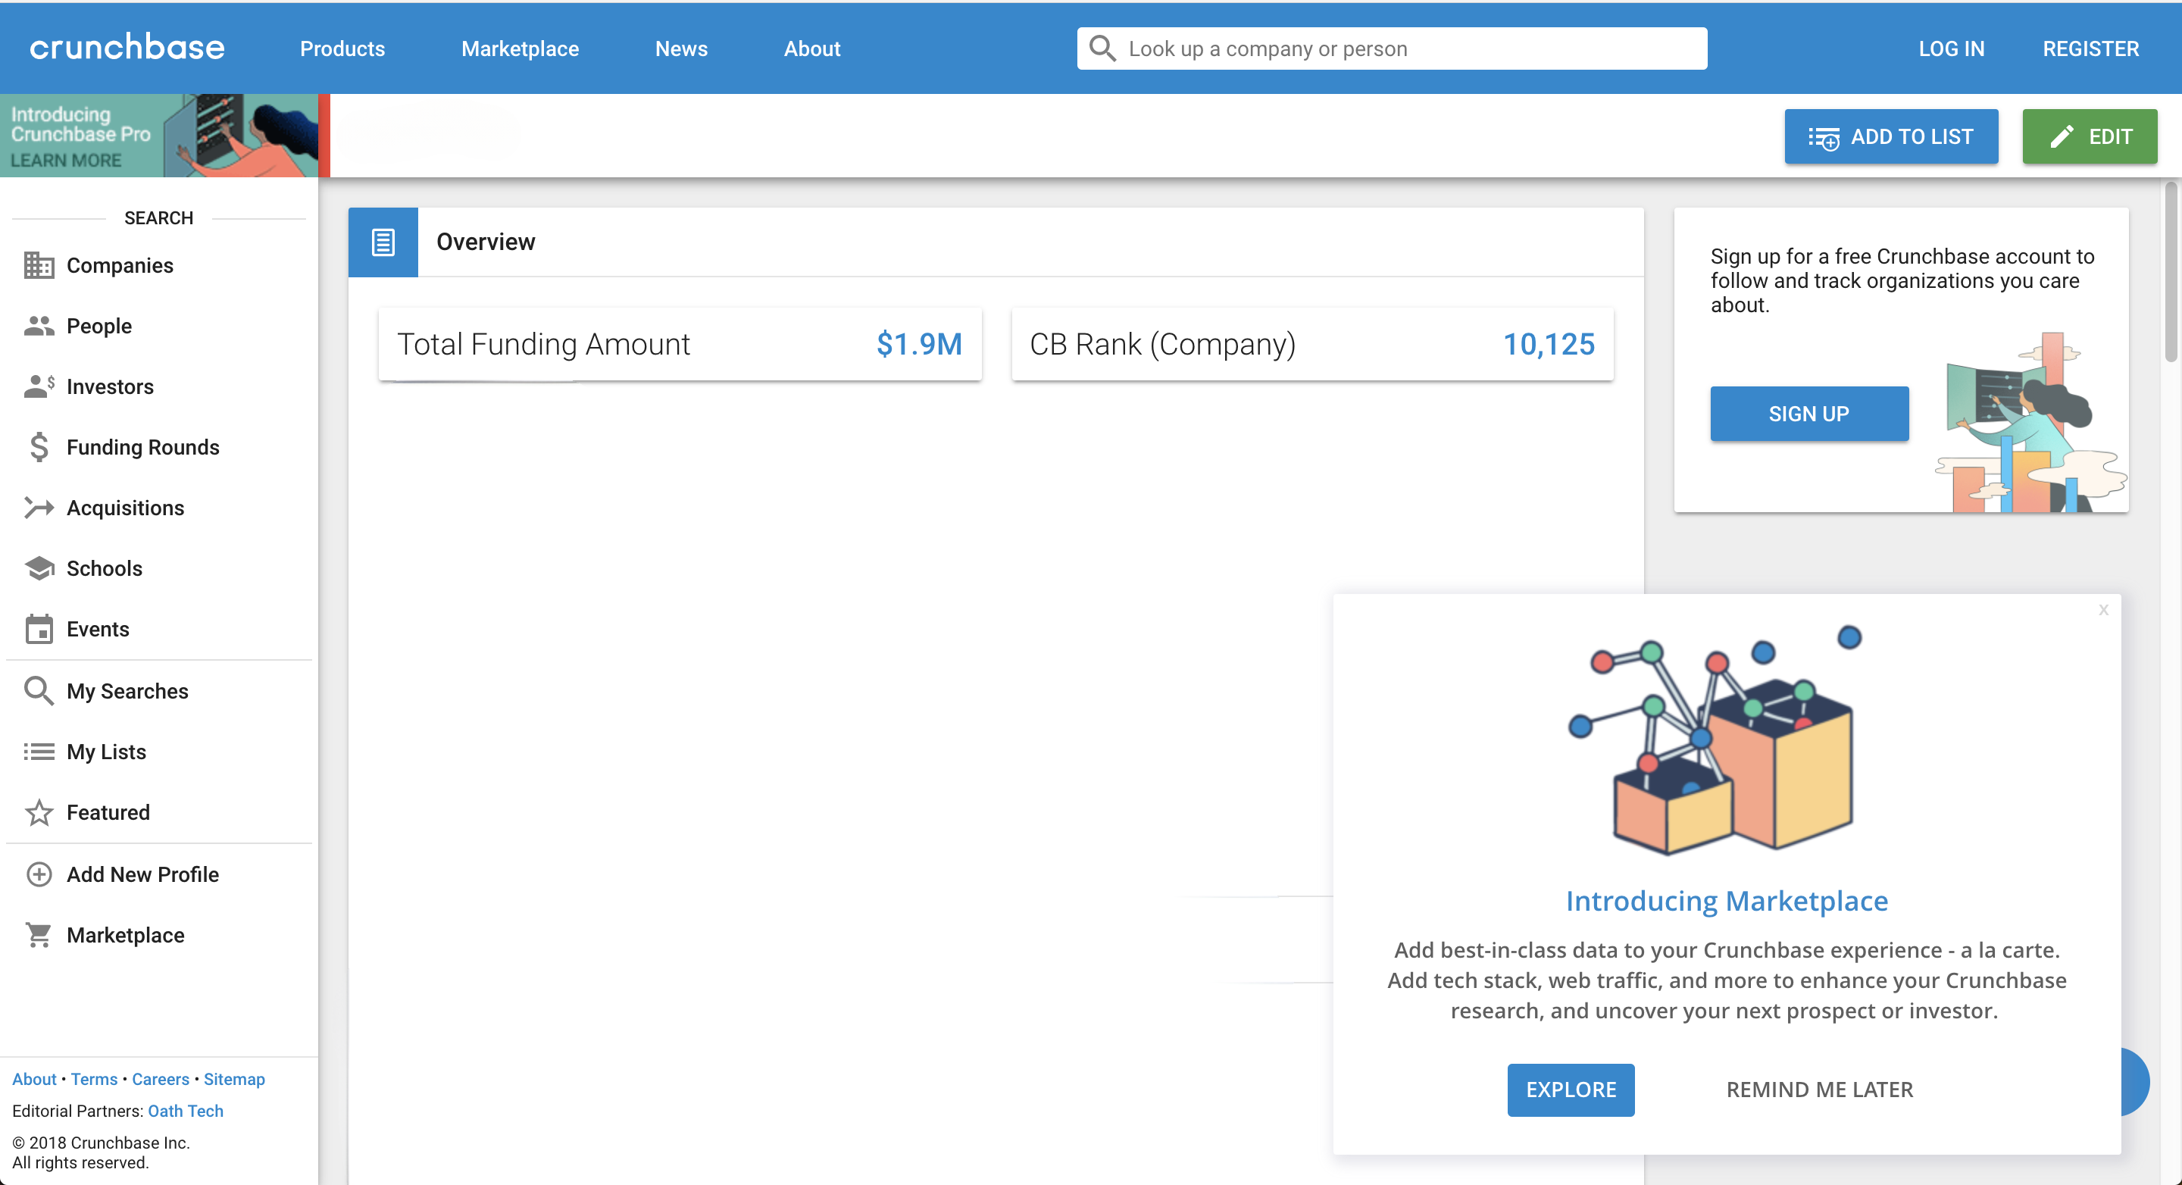Select Schools in the sidebar

point(105,568)
